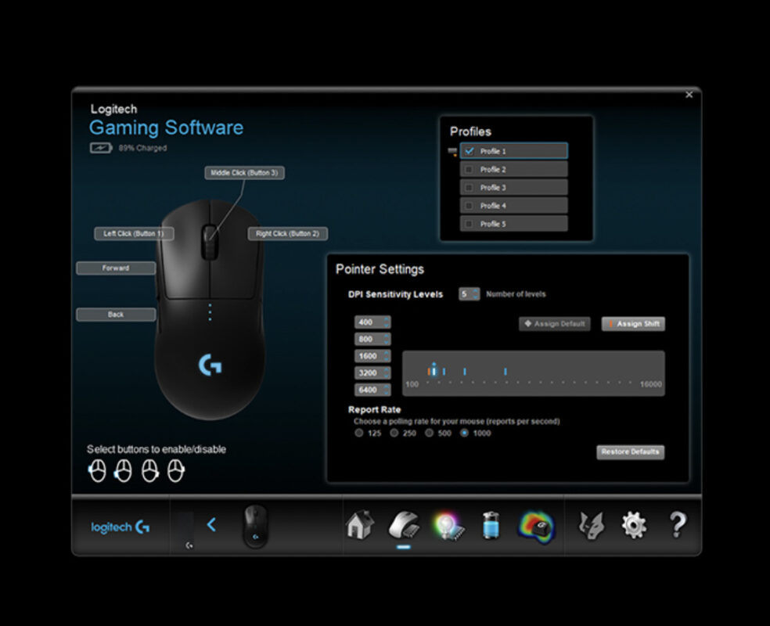Open the application settings gear icon

click(635, 526)
